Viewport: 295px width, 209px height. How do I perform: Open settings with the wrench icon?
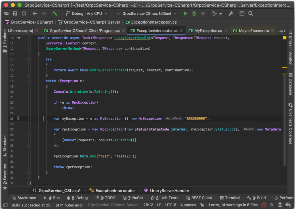point(231,14)
